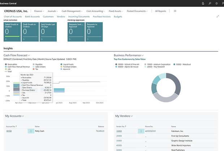
Task: Click Graphic Design Institute vendor name
Action: tap(182, 141)
